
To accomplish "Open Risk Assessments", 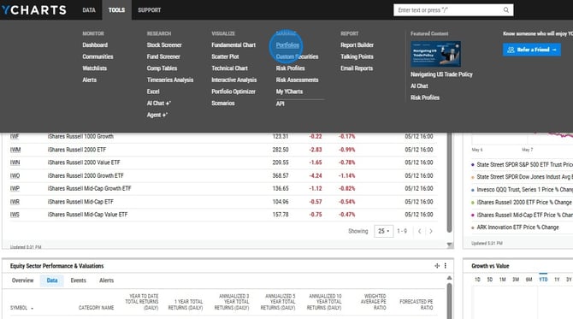I will tap(297, 80).
